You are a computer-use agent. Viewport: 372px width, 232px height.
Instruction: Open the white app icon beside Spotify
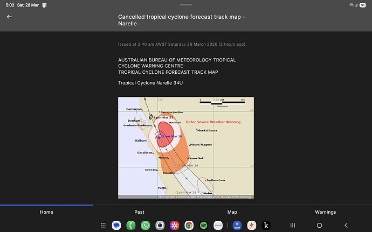pyautogui.click(x=218, y=225)
